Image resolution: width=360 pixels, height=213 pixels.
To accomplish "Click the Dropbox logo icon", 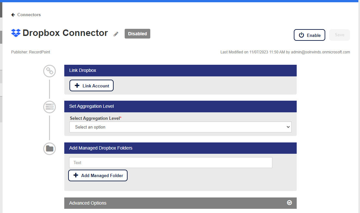I will pyautogui.click(x=16, y=33).
